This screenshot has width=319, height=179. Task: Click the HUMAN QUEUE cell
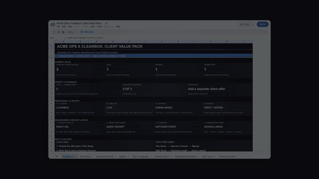178,107
